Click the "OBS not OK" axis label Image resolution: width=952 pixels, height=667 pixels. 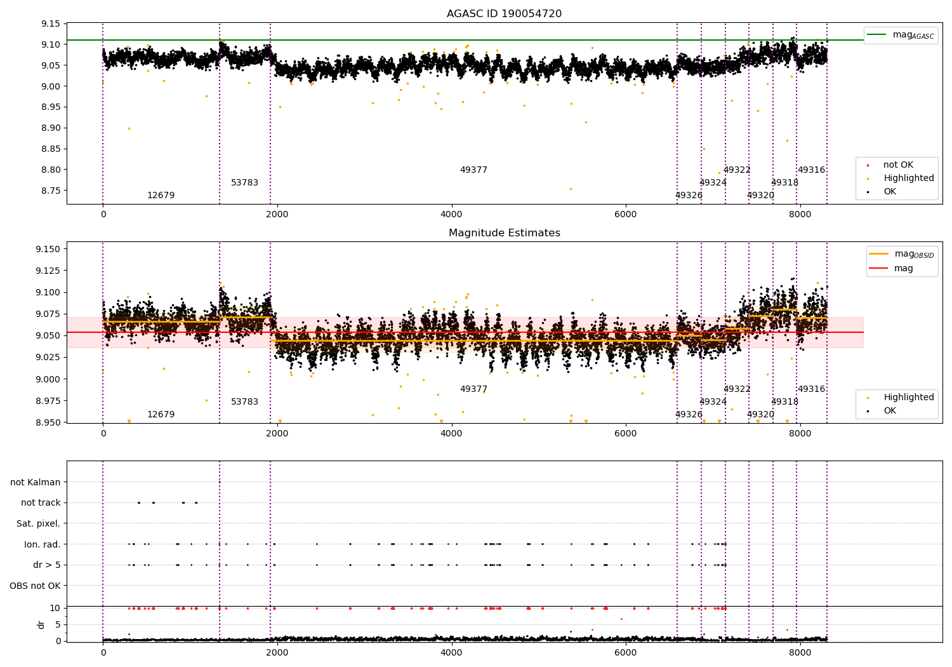[36, 586]
